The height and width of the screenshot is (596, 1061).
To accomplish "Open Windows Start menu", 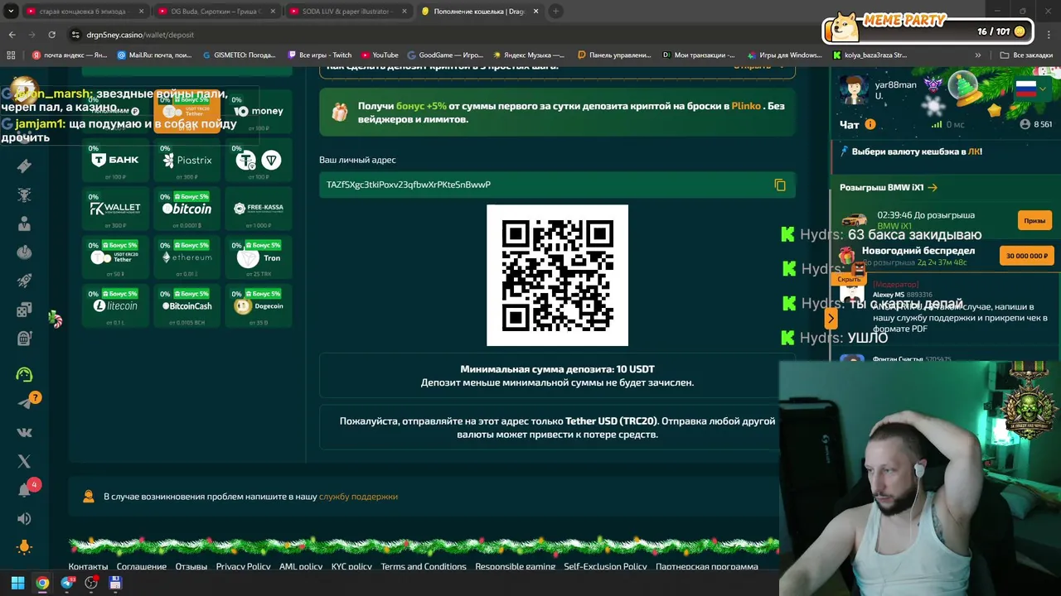I will pyautogui.click(x=17, y=583).
